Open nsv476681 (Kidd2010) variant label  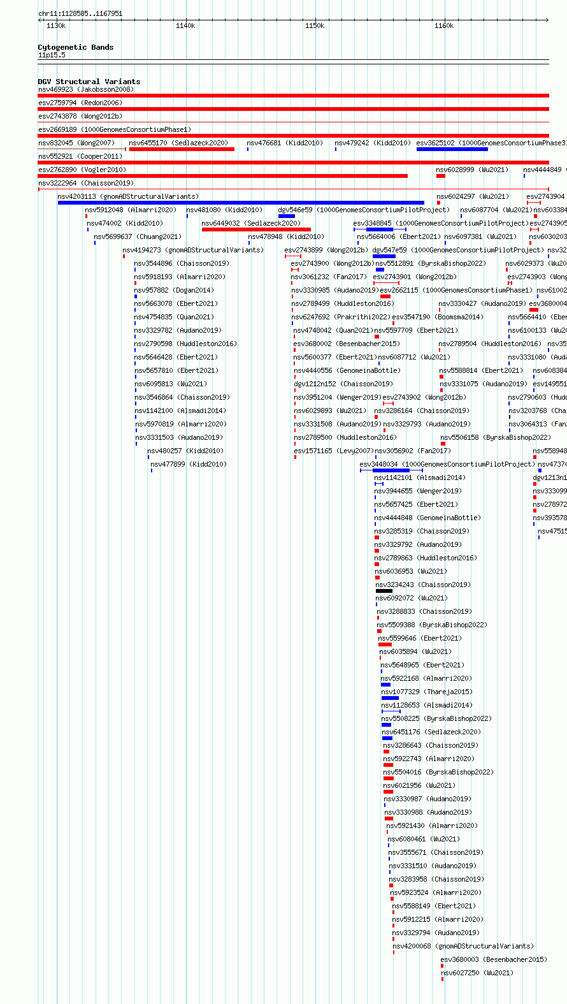tap(285, 143)
